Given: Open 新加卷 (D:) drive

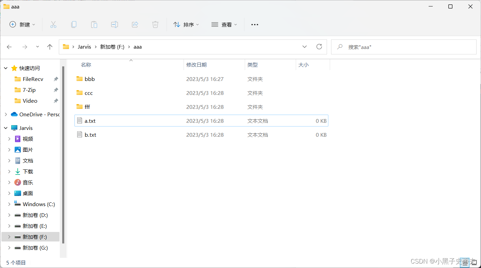Looking at the screenshot, I should (35, 215).
